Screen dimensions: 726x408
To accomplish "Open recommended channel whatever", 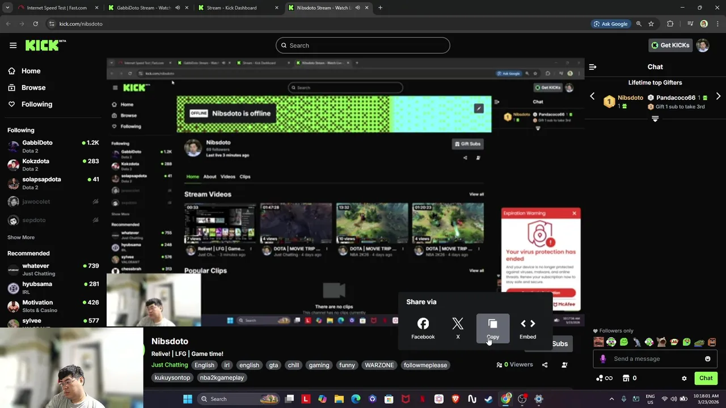I will pyautogui.click(x=53, y=269).
